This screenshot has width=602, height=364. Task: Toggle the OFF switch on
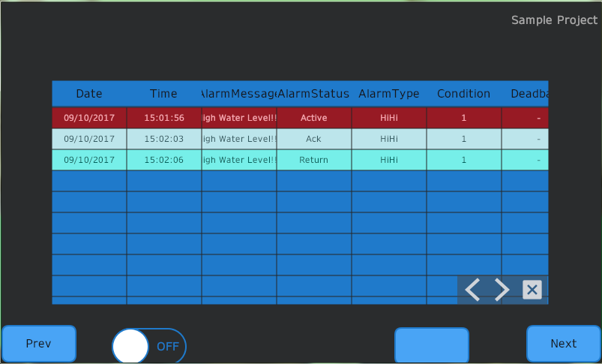click(x=148, y=347)
